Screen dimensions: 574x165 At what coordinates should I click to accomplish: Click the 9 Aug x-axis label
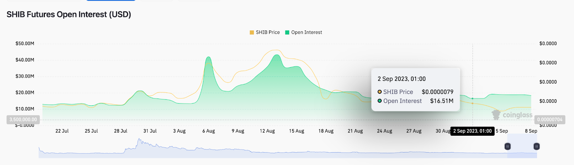tap(238, 131)
